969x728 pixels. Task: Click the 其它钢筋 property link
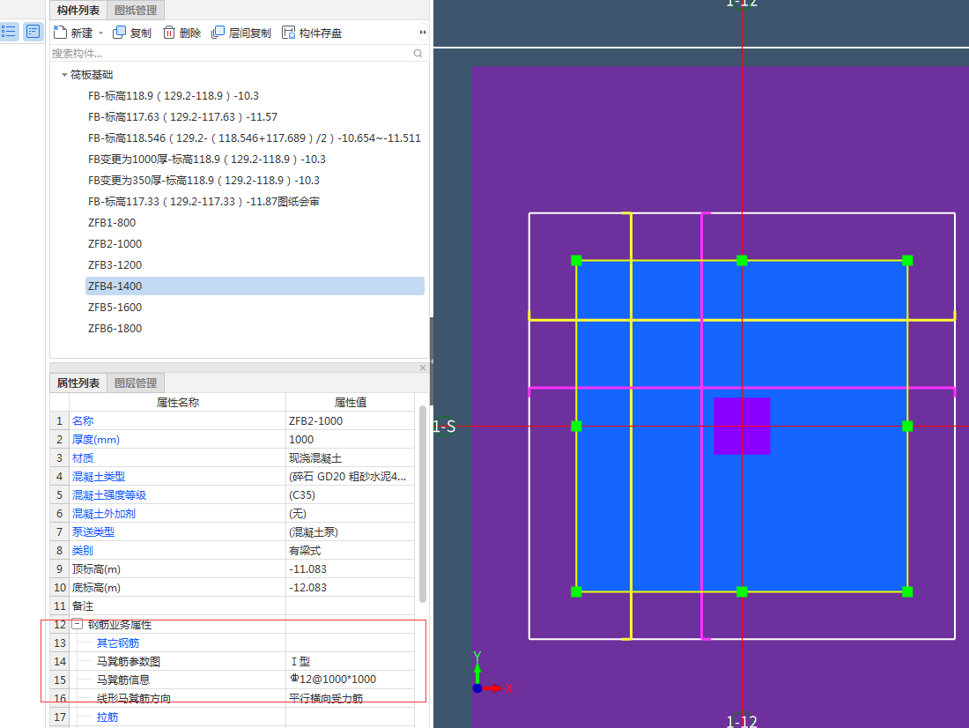coord(118,643)
